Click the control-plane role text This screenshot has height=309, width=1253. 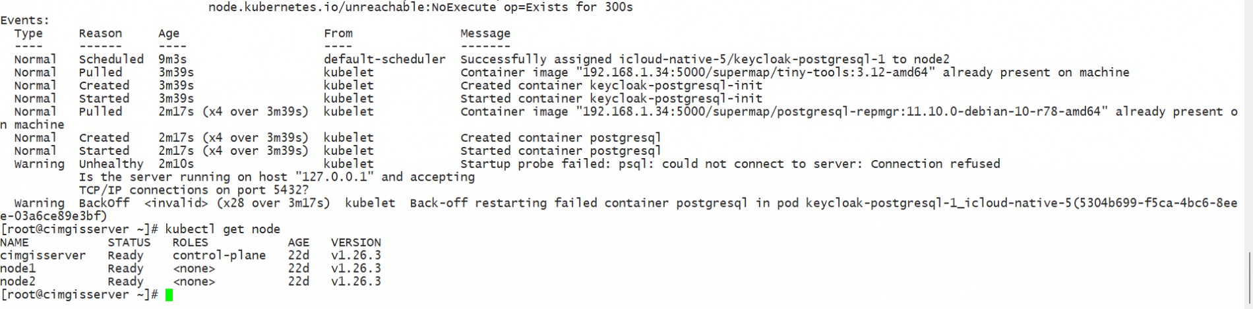[x=219, y=256]
